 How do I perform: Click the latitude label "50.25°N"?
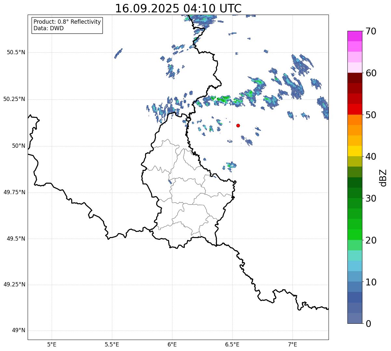click(14, 99)
